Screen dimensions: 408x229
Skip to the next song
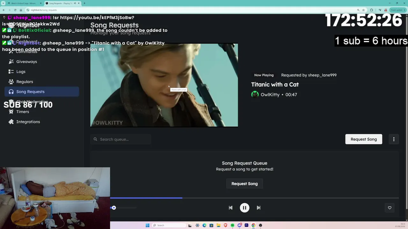click(259, 208)
